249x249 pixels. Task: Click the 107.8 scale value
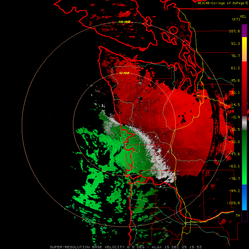coord(234,31)
